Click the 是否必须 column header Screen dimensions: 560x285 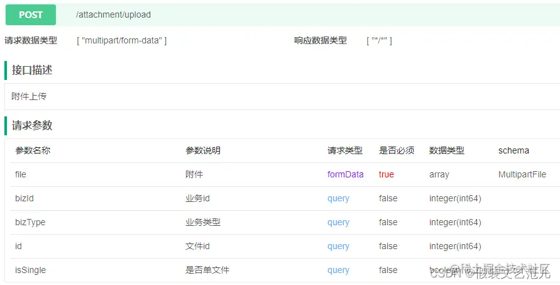[397, 150]
